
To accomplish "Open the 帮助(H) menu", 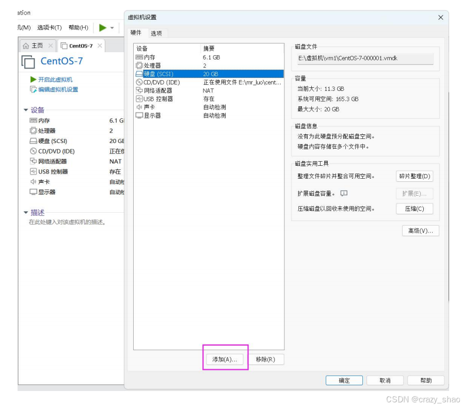I will point(78,28).
